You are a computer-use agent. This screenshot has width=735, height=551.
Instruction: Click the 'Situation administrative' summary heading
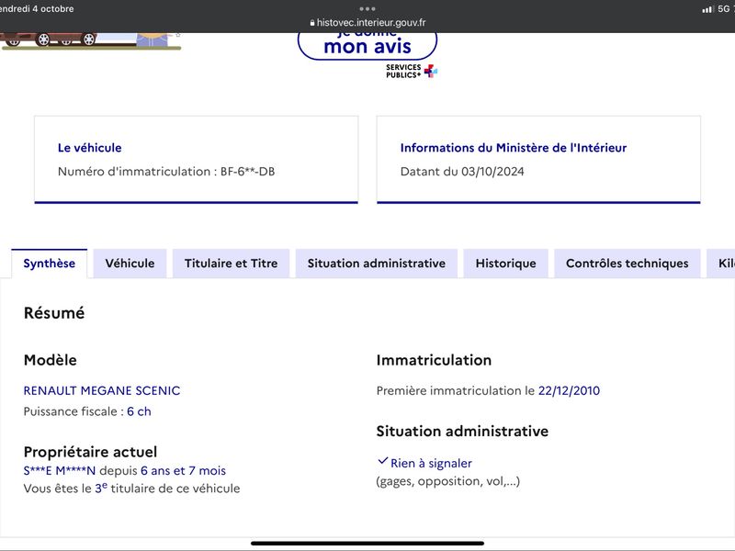[462, 431]
